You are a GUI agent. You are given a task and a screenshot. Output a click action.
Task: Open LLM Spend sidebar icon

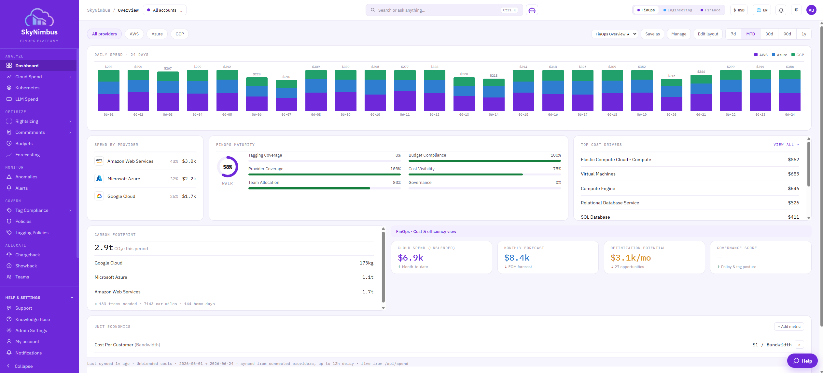point(9,99)
